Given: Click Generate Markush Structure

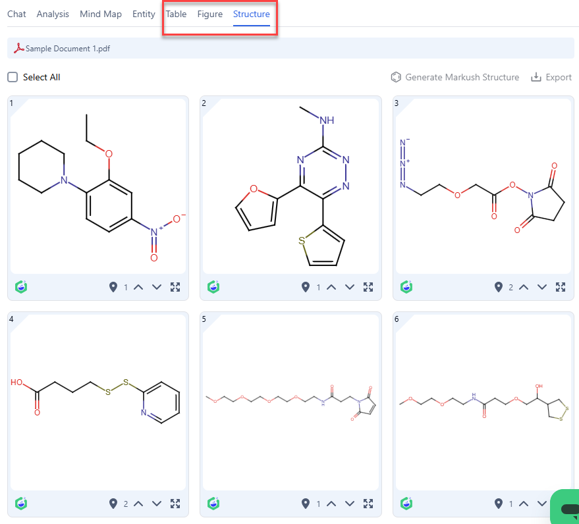Looking at the screenshot, I should coord(455,77).
